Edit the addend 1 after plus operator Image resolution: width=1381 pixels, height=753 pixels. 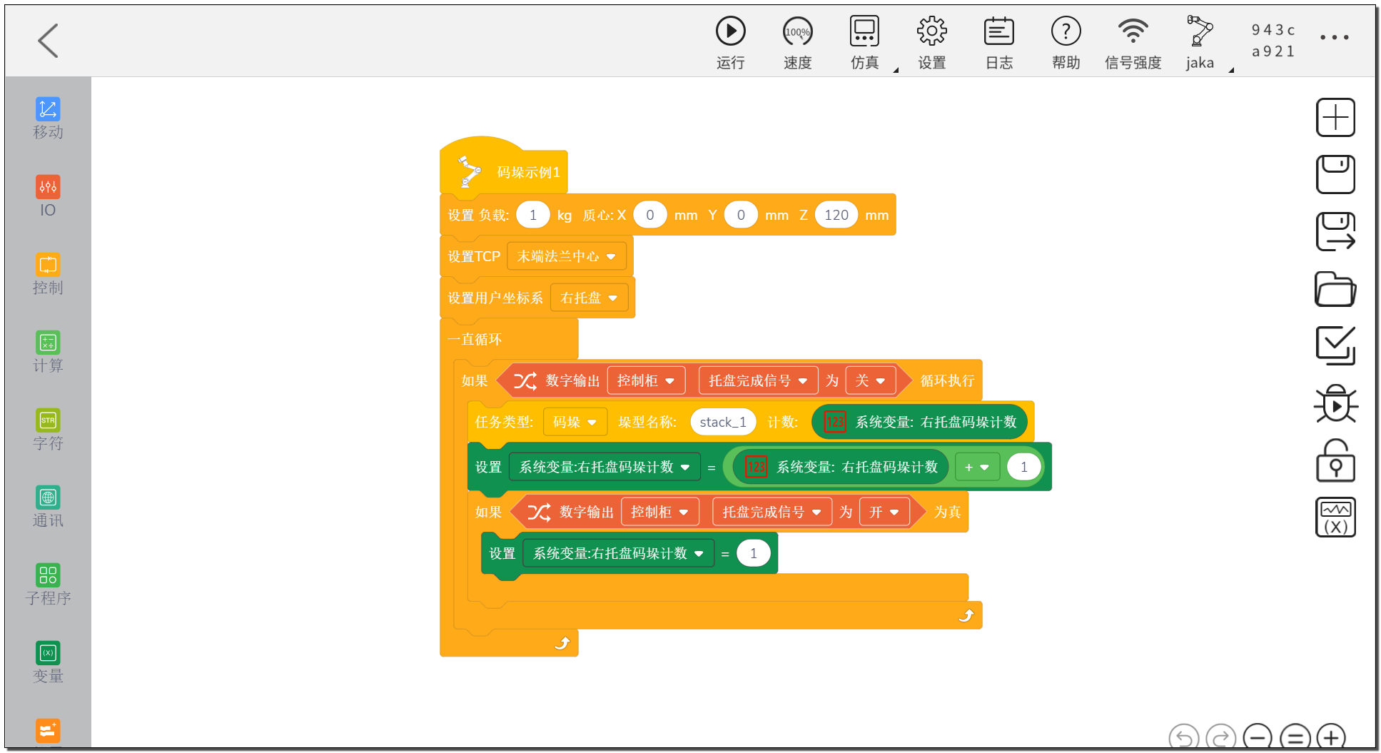click(x=1024, y=467)
